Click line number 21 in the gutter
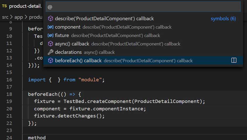Viewport: 247px width, 140px height. point(9,116)
